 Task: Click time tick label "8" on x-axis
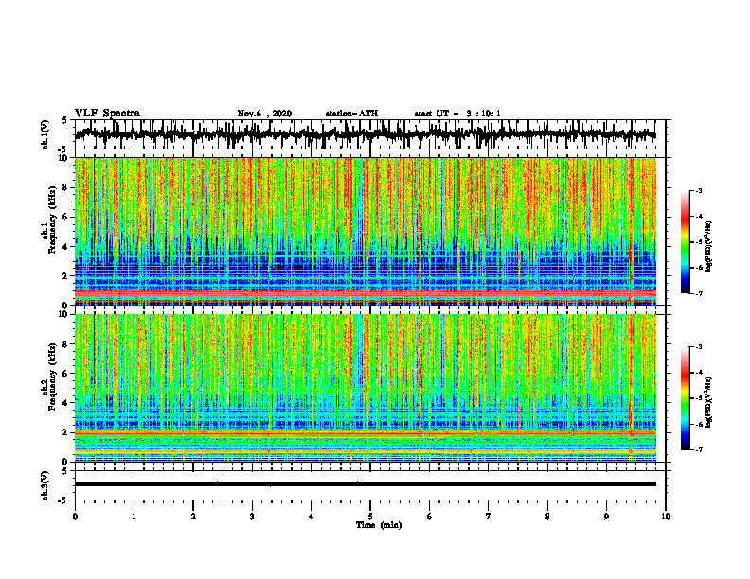pyautogui.click(x=547, y=517)
